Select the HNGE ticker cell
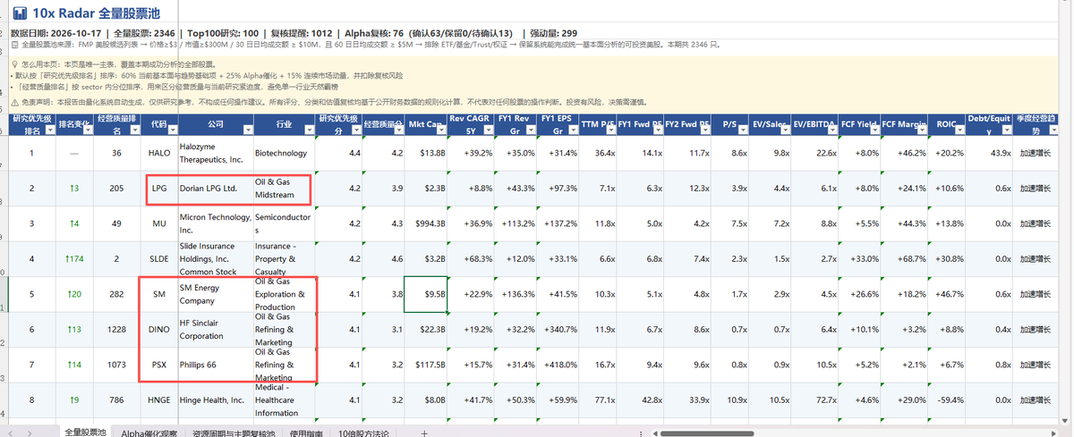 click(159, 400)
